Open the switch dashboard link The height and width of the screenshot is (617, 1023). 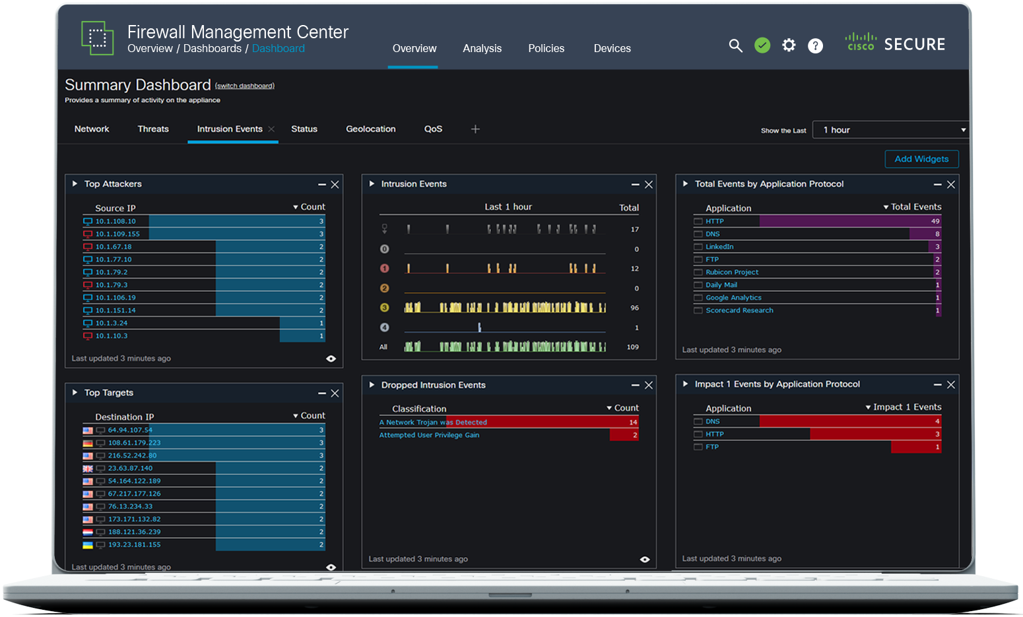245,86
